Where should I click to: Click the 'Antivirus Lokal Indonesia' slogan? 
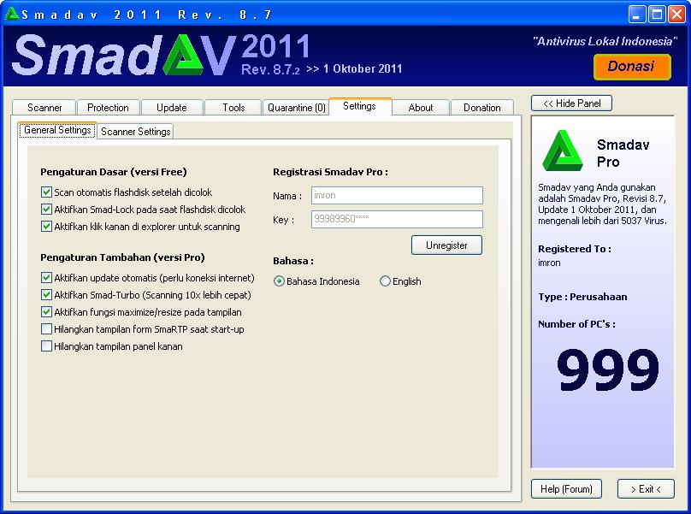coord(605,41)
